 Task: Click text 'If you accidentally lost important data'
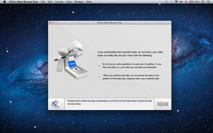117,52
